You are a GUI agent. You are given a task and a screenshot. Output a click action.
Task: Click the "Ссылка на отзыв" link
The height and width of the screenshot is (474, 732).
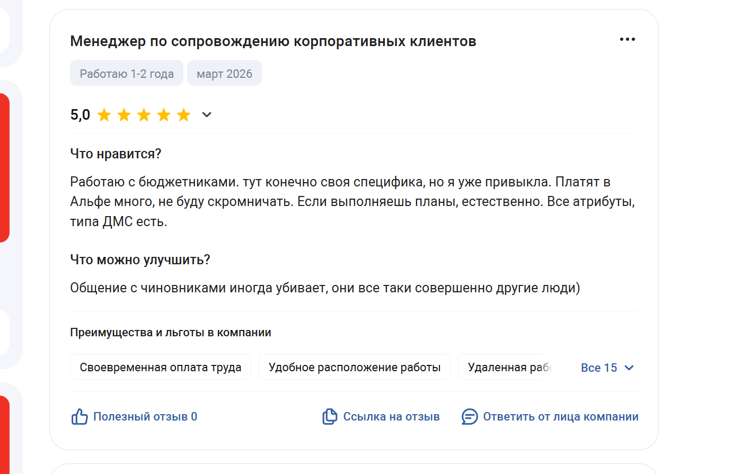click(x=391, y=417)
